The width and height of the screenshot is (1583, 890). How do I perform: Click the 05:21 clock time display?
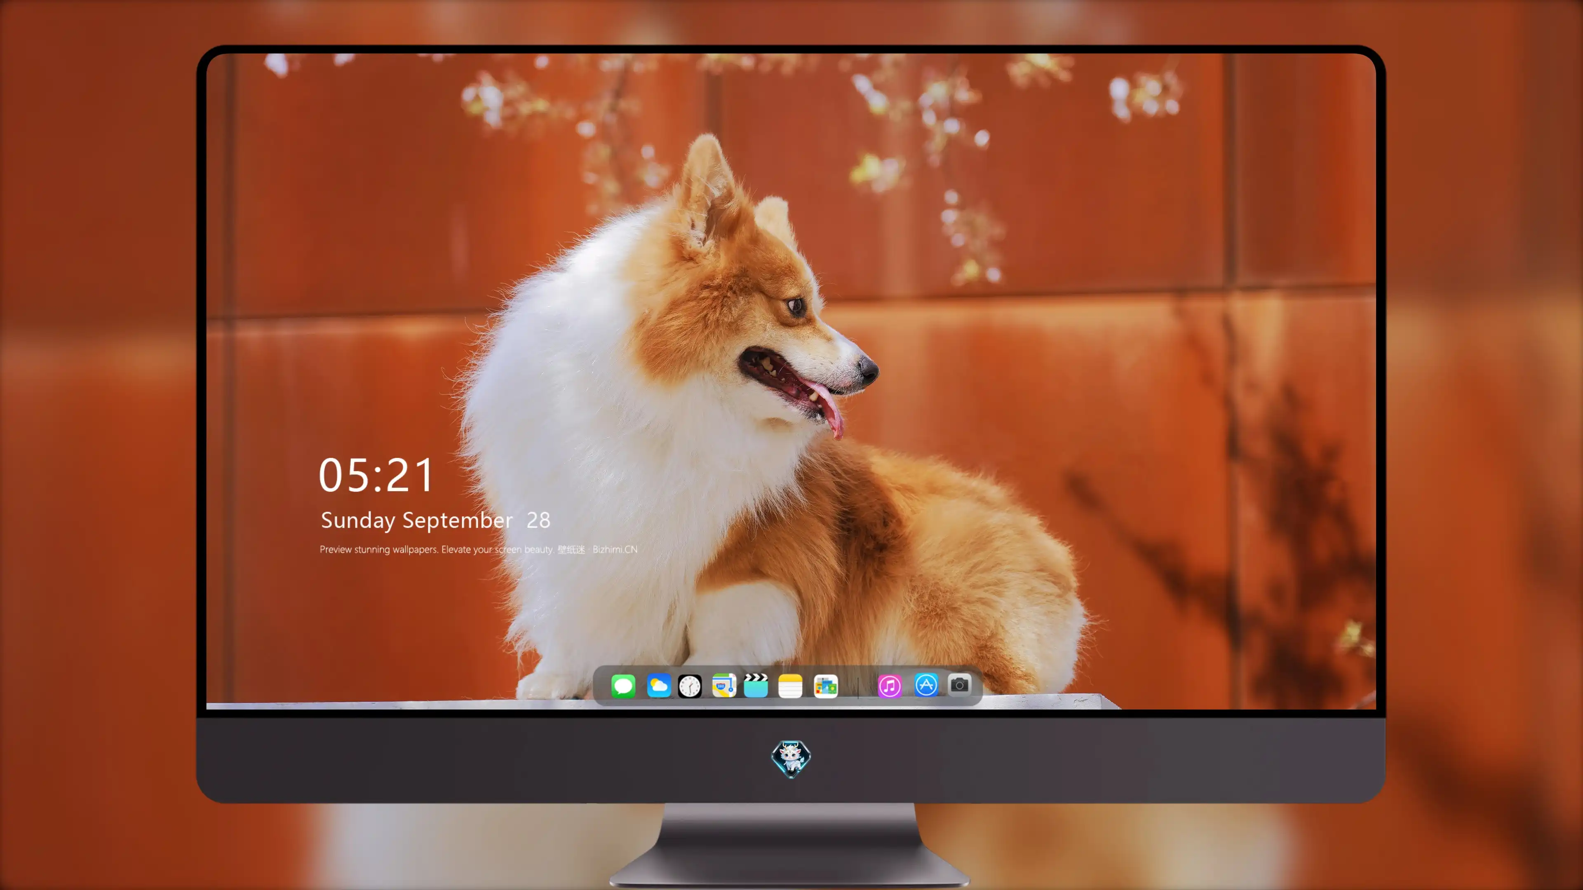coord(376,475)
